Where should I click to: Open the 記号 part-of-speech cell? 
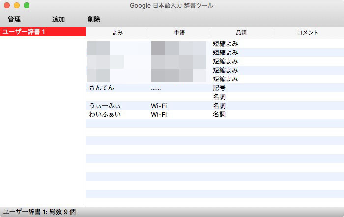[x=219, y=88]
